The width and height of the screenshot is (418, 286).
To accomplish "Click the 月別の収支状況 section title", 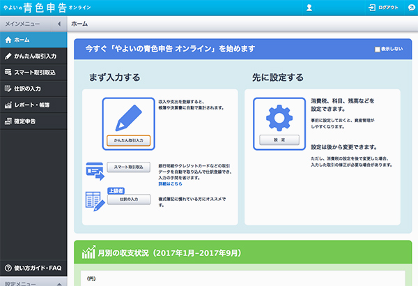I will (169, 253).
